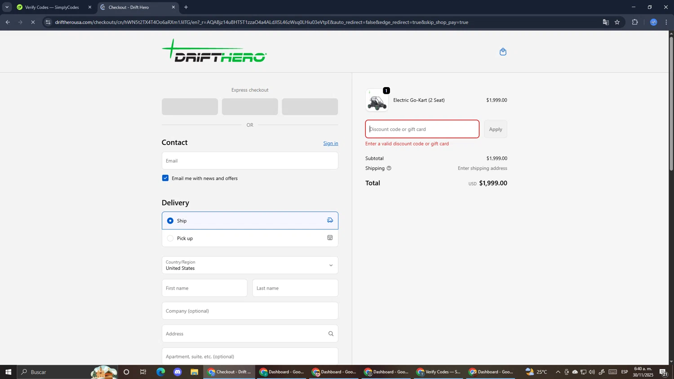Click the Last name field
The width and height of the screenshot is (674, 379).
pos(295,288)
